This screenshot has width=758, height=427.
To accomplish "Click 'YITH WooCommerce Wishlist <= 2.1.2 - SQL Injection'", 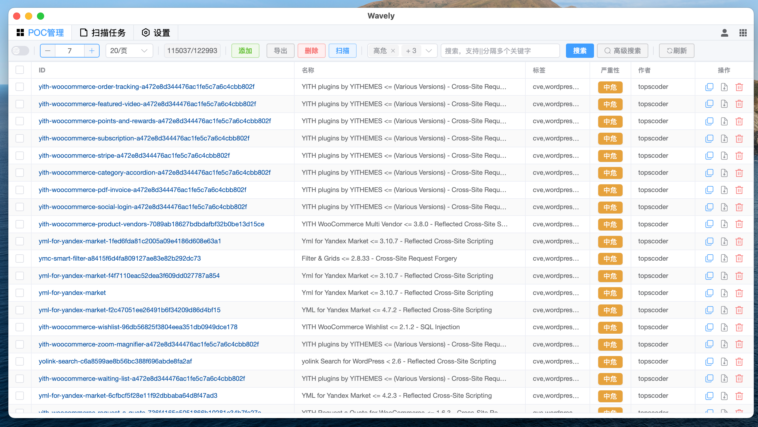I will [x=380, y=327].
